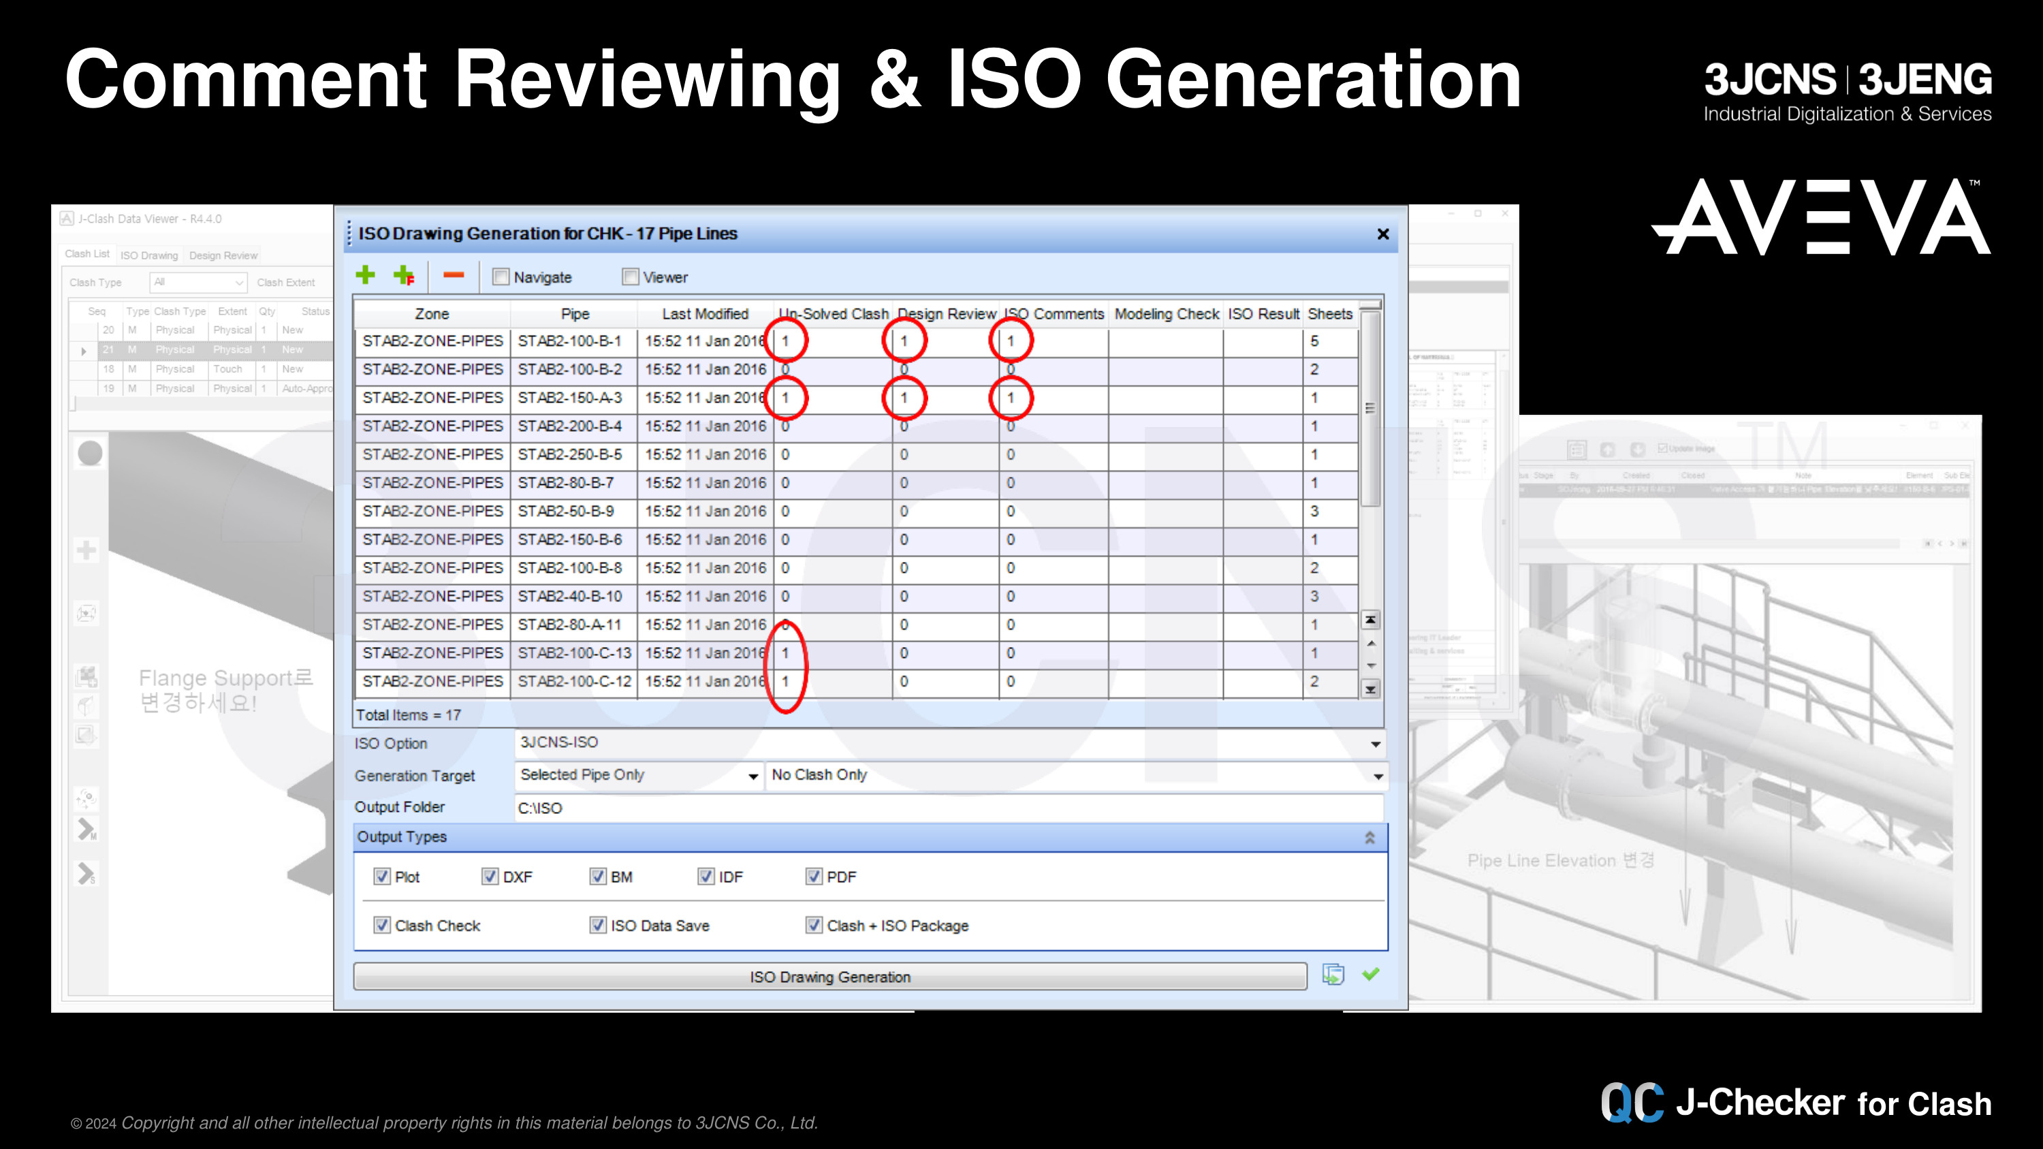Image resolution: width=2043 pixels, height=1149 pixels.
Task: Click the list icon in the comment review window
Action: pos(1577,450)
